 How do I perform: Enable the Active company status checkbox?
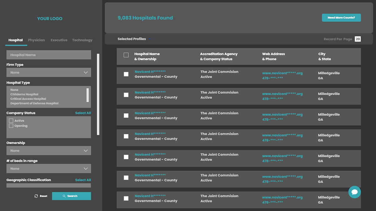11,121
